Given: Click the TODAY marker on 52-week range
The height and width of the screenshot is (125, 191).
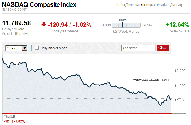Looking at the screenshot, I should click(x=122, y=24).
